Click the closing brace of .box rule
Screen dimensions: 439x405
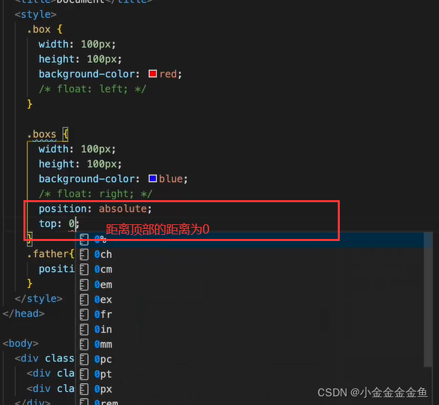click(x=29, y=104)
